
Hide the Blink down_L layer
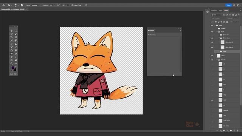(x=212, y=42)
